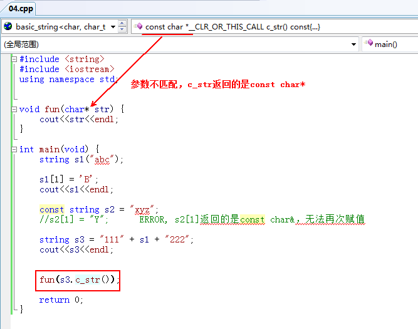Image resolution: width=418 pixels, height=329 pixels.
Task: Click the line 'return 0;'
Action: pos(61,300)
